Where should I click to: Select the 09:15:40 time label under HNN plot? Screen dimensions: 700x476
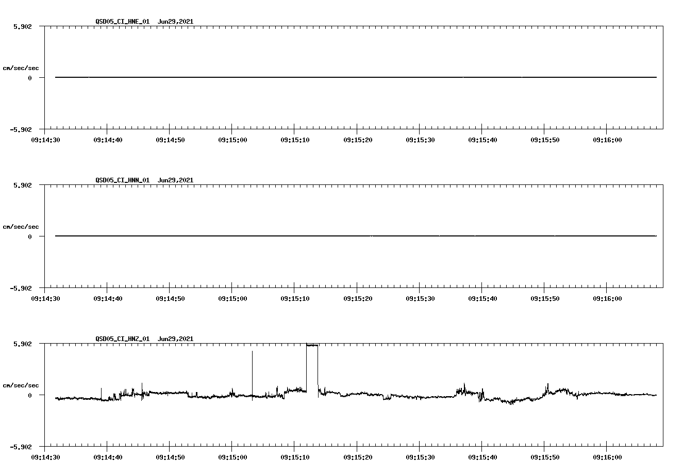[482, 299]
